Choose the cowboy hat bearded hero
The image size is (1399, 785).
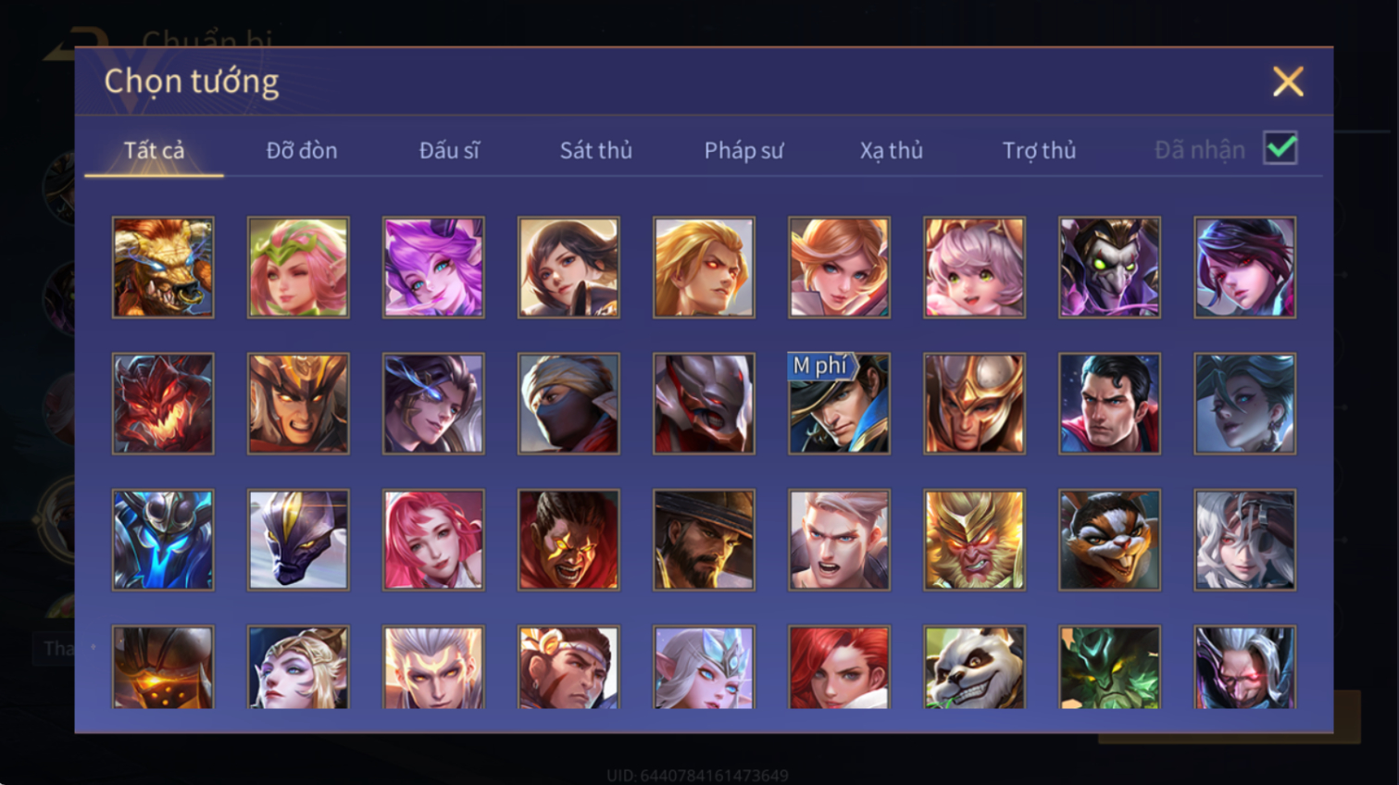(x=704, y=540)
